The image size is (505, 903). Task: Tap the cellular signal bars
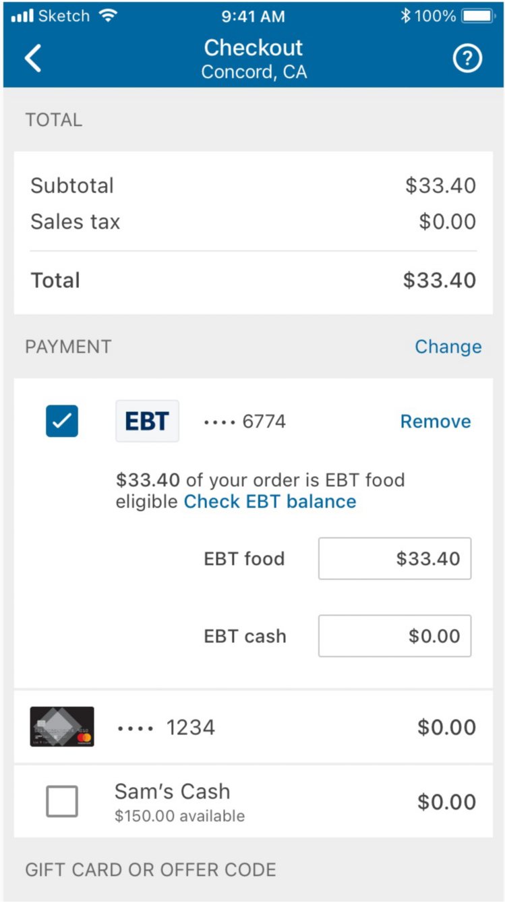coord(22,16)
